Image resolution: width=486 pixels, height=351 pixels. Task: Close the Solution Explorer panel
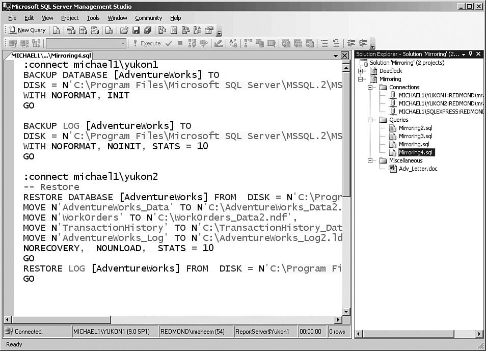478,54
